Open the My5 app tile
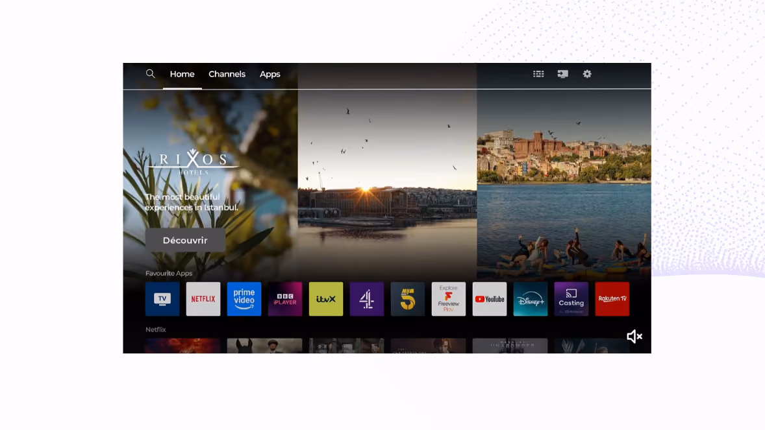 [x=408, y=299]
